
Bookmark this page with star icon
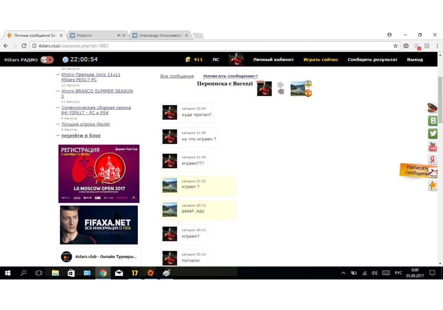(396, 46)
